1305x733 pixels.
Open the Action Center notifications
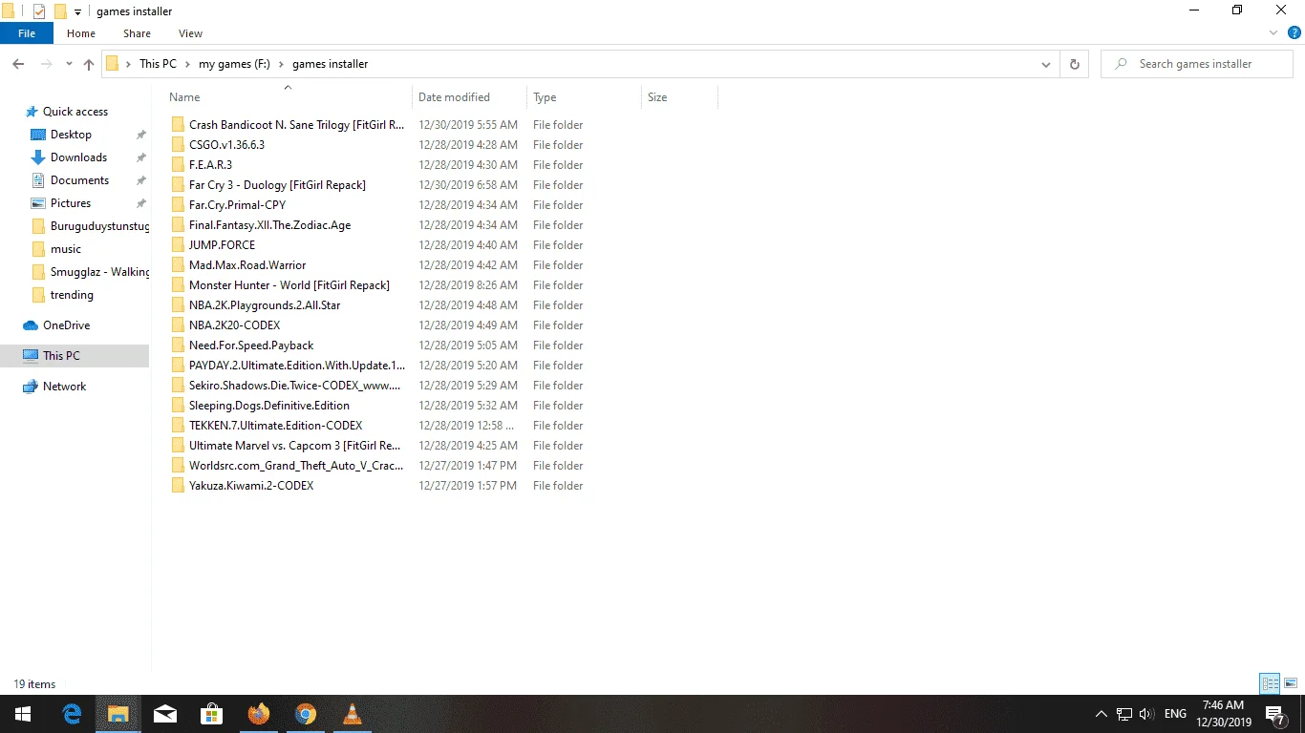coord(1274,714)
